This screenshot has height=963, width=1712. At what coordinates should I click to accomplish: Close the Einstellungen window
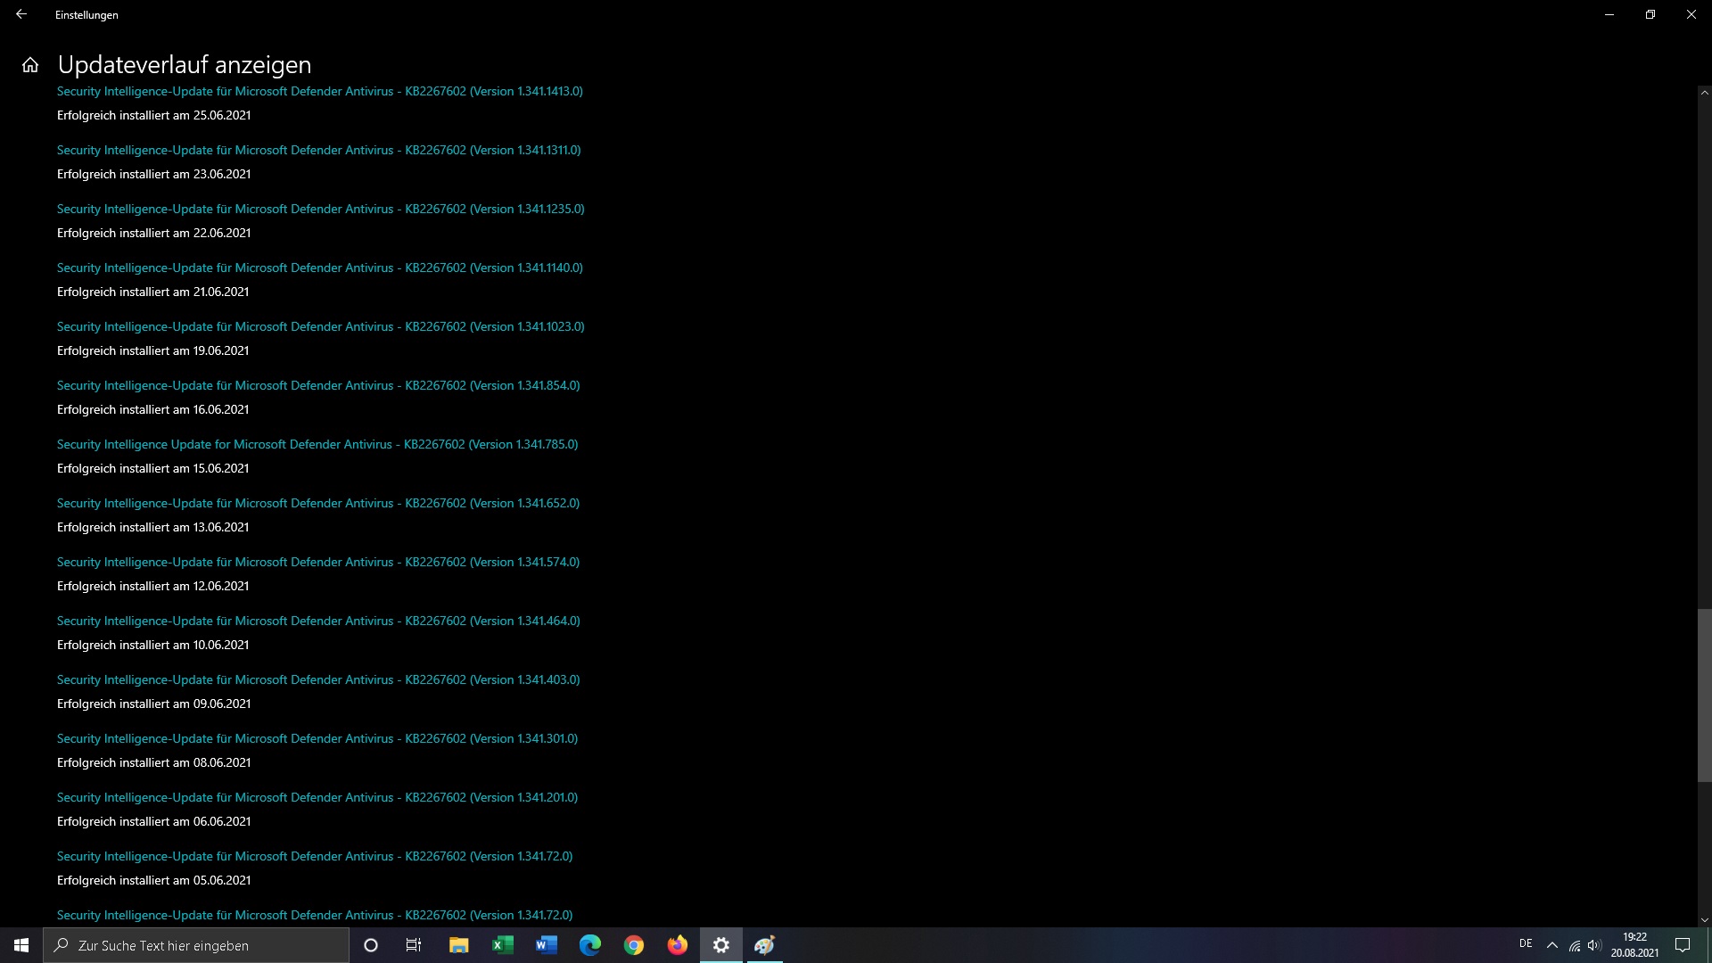(1691, 14)
